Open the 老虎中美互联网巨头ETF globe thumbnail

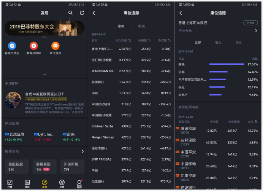[x=13, y=100]
